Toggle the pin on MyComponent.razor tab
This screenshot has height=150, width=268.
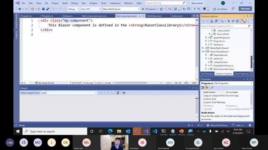[x=139, y=16]
